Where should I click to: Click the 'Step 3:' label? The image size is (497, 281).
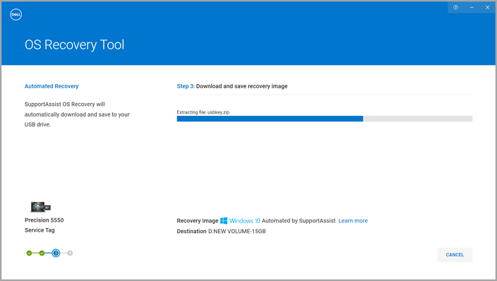(186, 86)
